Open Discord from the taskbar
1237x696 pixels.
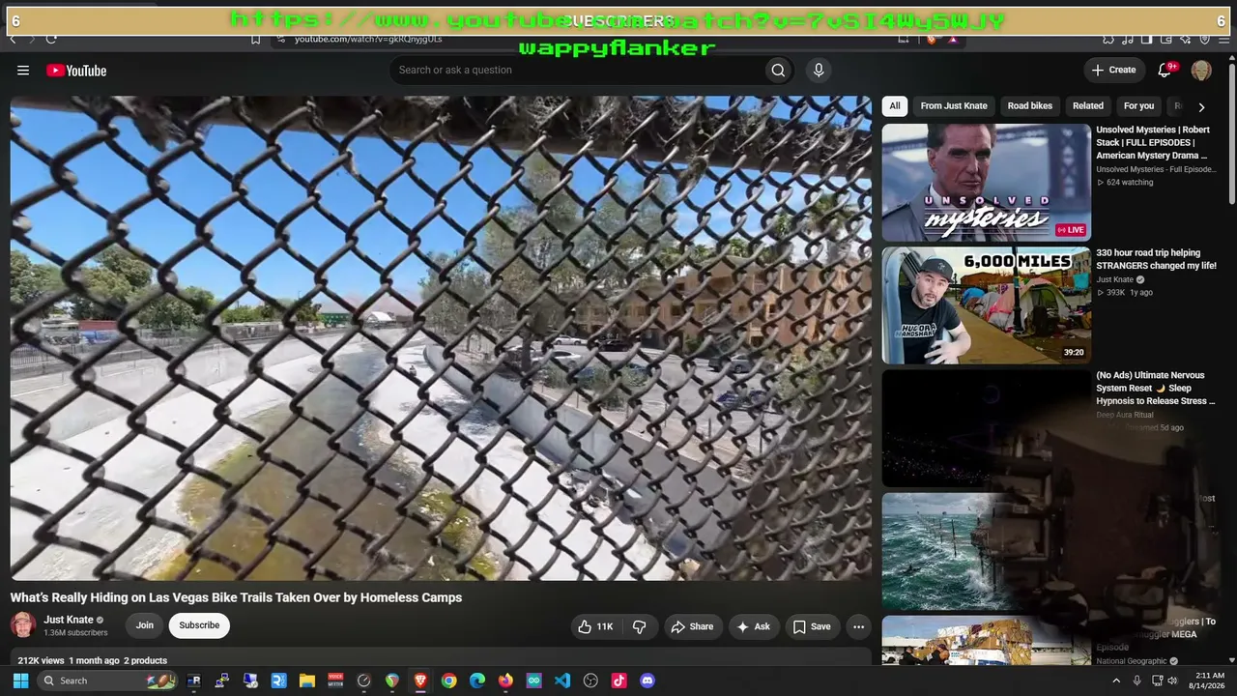(x=647, y=681)
